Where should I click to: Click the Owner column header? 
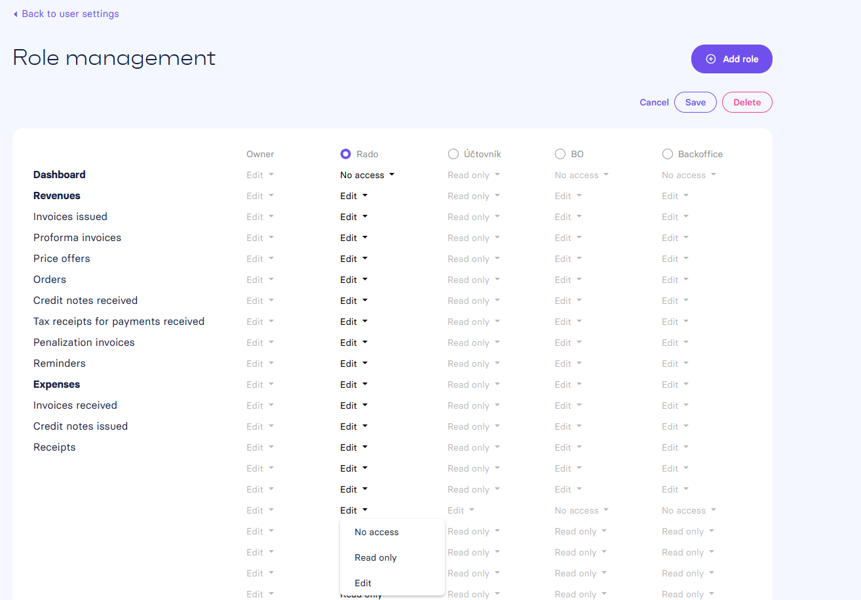click(x=260, y=154)
